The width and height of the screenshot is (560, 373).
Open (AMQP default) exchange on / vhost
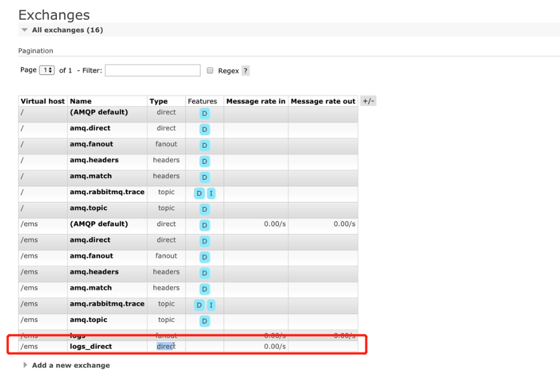coord(99,112)
